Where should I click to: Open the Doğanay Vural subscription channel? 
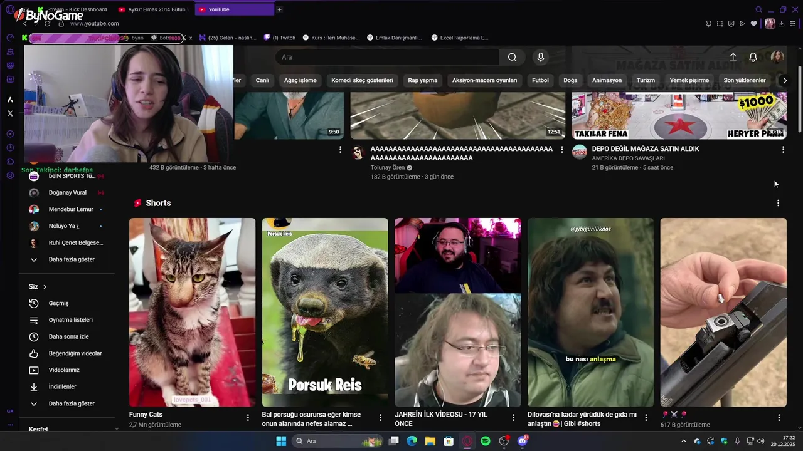tap(66, 192)
